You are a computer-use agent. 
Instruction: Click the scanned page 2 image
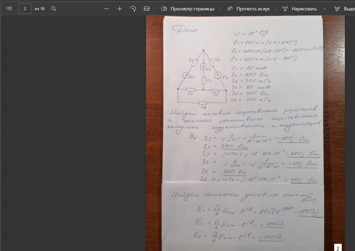245,133
